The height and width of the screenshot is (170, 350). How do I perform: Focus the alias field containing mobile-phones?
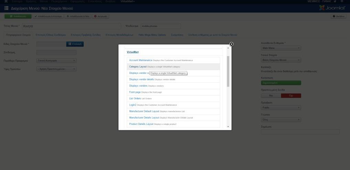click(x=161, y=26)
